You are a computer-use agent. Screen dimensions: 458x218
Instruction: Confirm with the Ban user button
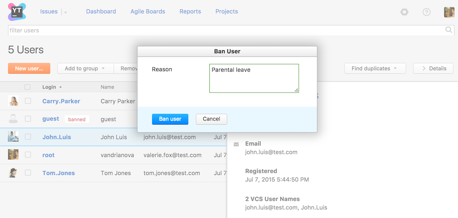click(170, 119)
